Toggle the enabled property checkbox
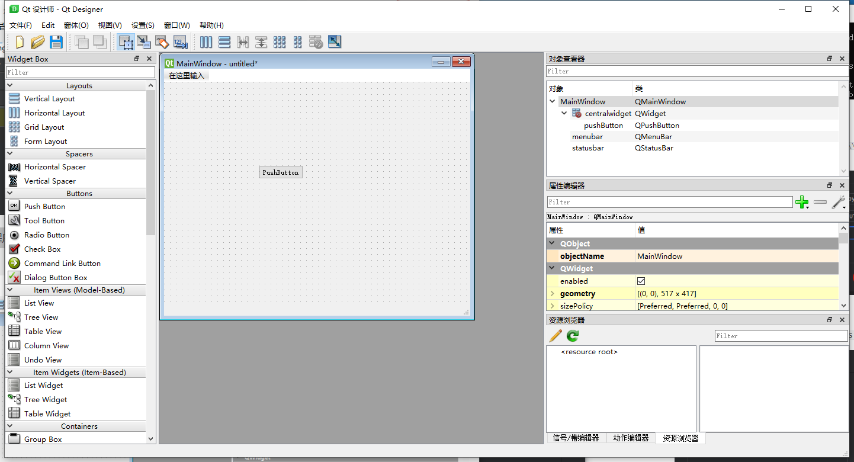This screenshot has height=462, width=854. coord(641,281)
